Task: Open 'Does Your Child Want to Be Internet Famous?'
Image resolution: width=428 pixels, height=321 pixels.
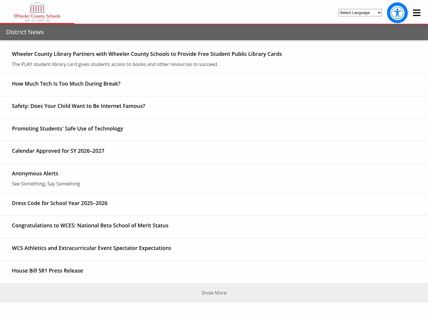Action: coord(78,106)
